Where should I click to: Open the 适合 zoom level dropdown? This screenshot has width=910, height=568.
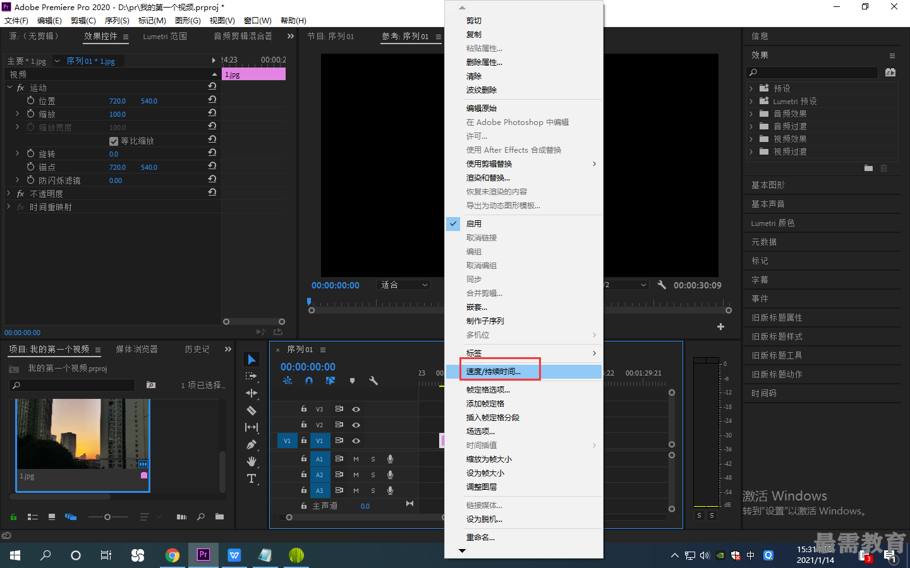coord(403,285)
